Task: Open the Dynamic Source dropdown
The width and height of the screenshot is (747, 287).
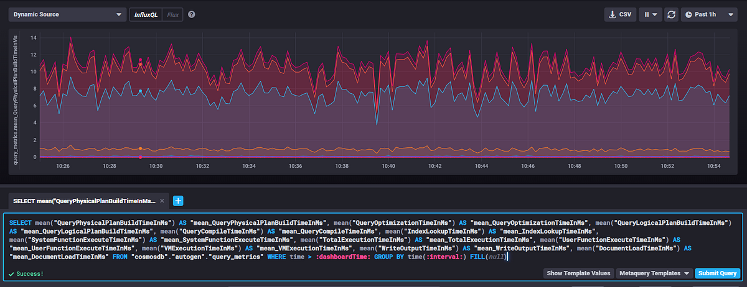Action: 67,14
